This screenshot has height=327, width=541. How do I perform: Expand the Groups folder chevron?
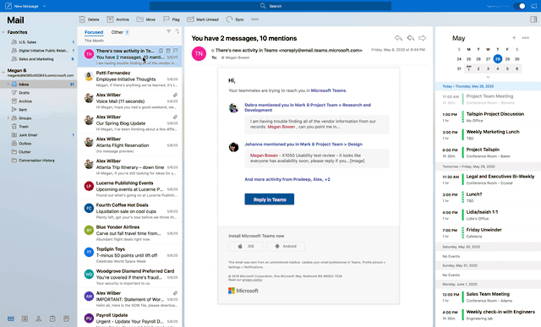8,118
